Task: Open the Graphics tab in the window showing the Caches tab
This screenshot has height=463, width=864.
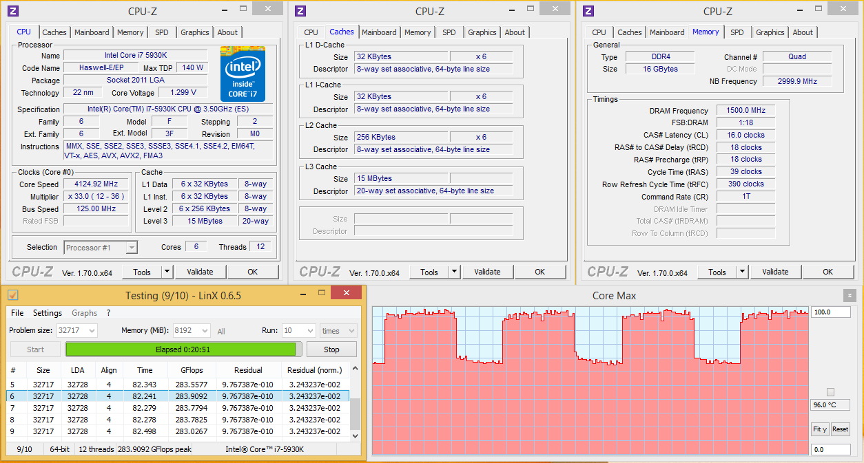Action: [482, 32]
